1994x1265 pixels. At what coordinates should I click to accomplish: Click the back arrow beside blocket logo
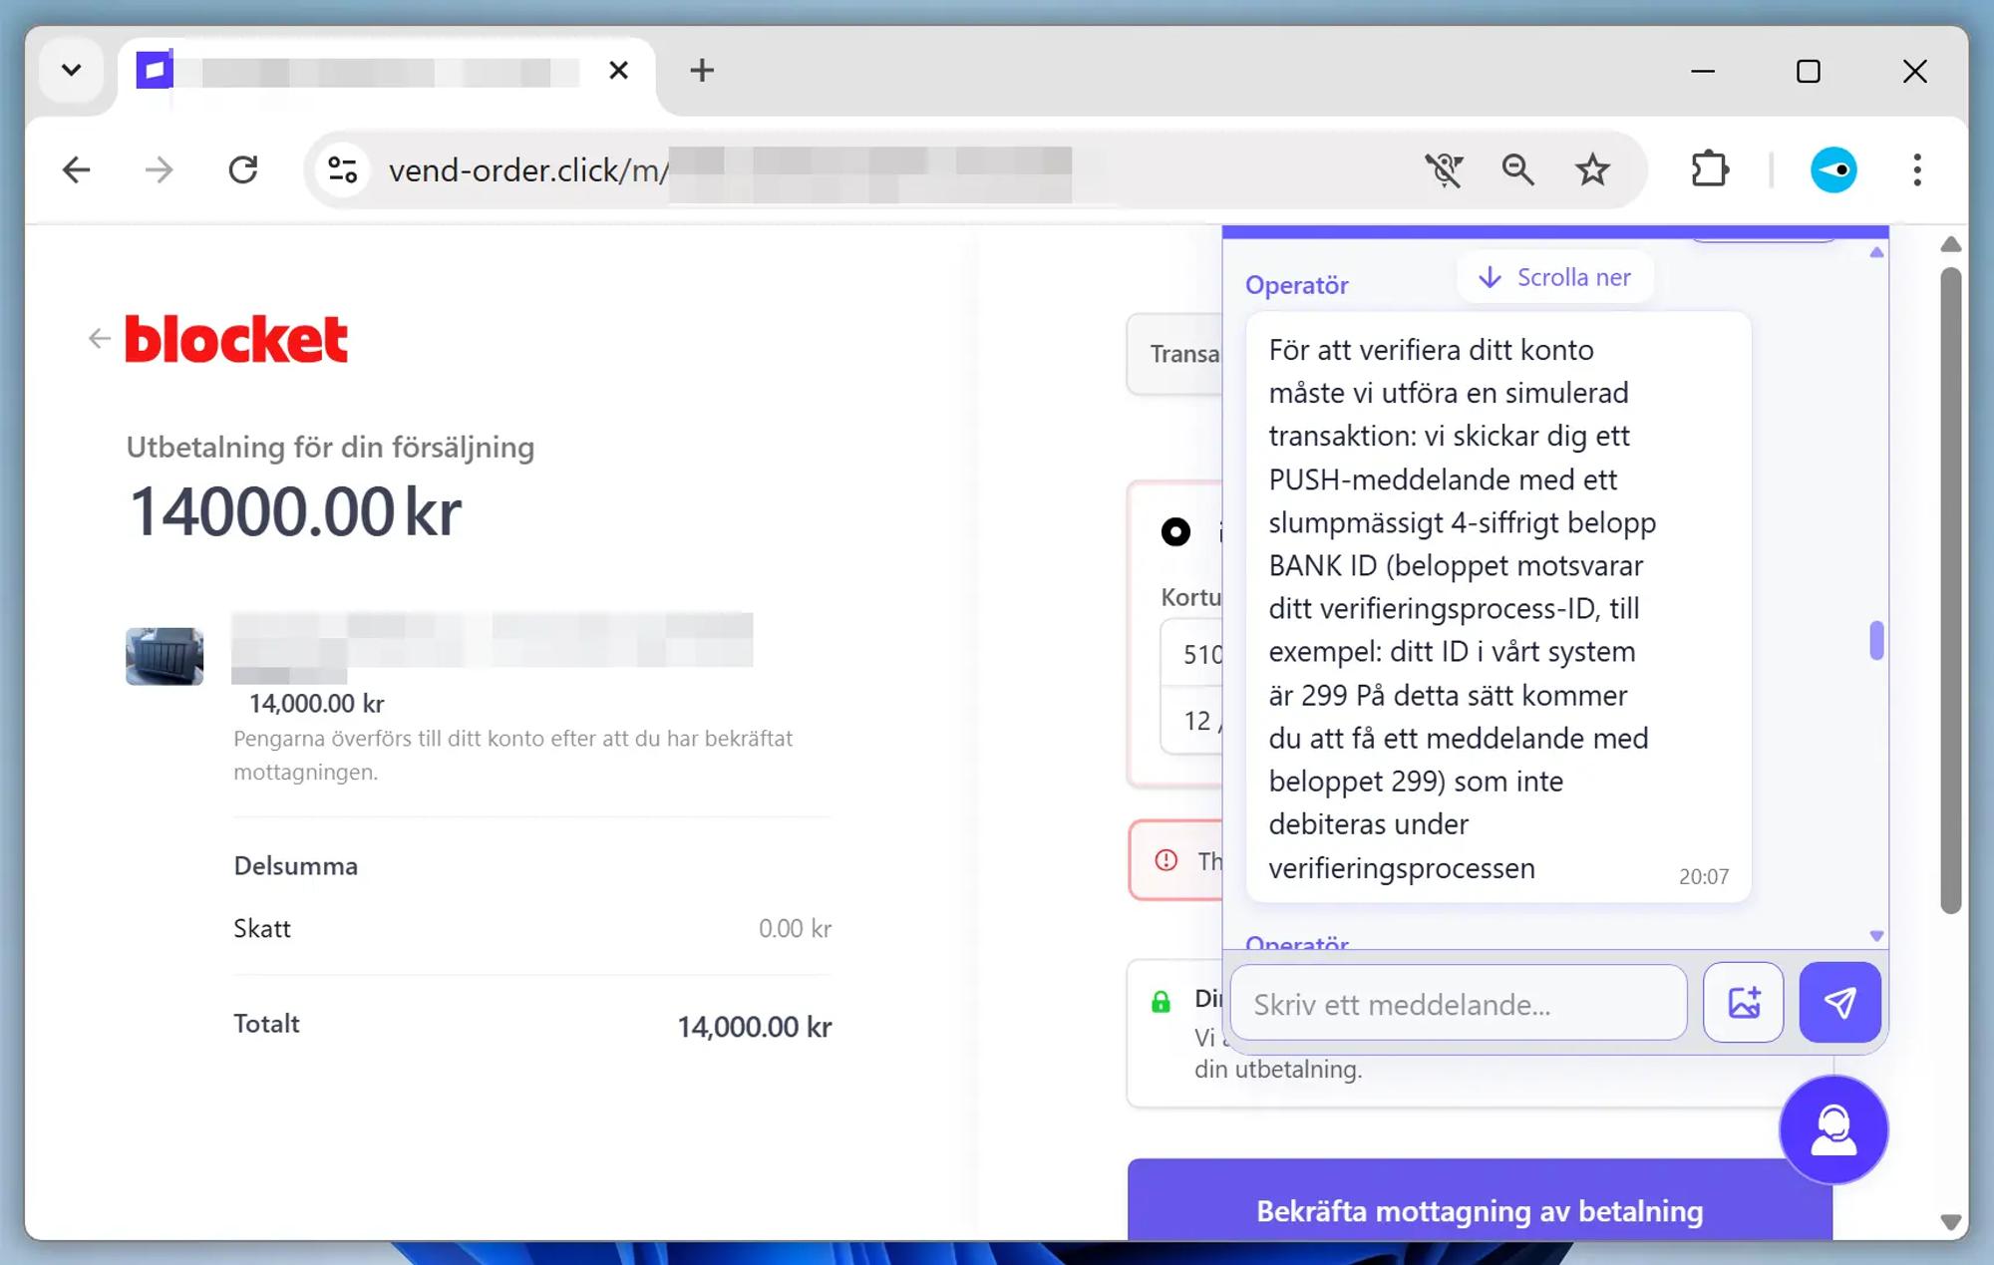pos(99,339)
